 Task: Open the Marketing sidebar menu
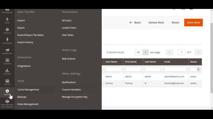click(x=7, y=51)
